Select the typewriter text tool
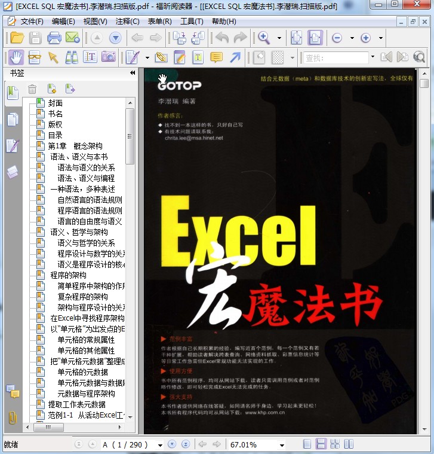This screenshot has width=434, height=454. coord(198,57)
